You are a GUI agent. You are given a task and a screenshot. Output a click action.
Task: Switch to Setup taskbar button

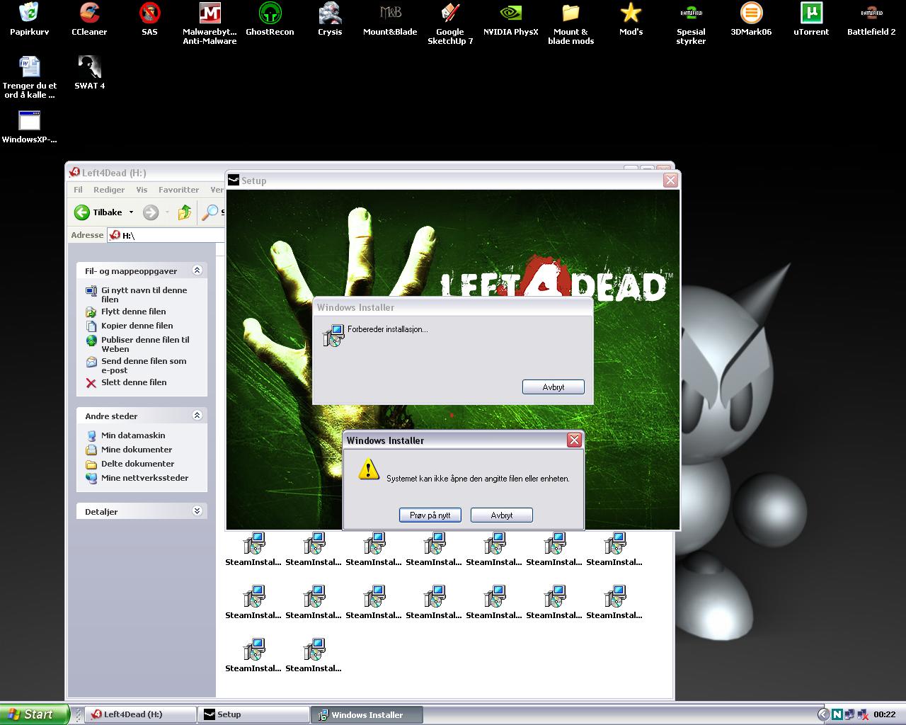[x=253, y=714]
